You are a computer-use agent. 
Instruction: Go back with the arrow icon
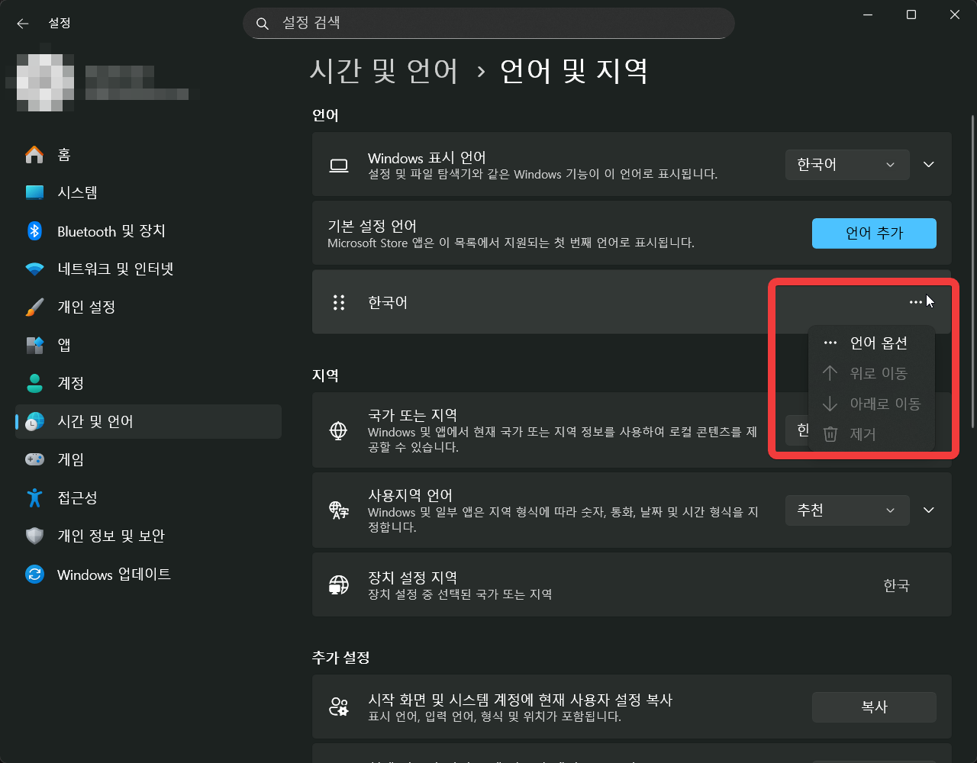click(23, 24)
